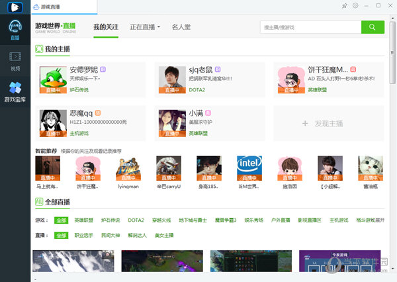Filter games by 英雄联盟
The height and width of the screenshot is (282, 397).
[x=84, y=220]
